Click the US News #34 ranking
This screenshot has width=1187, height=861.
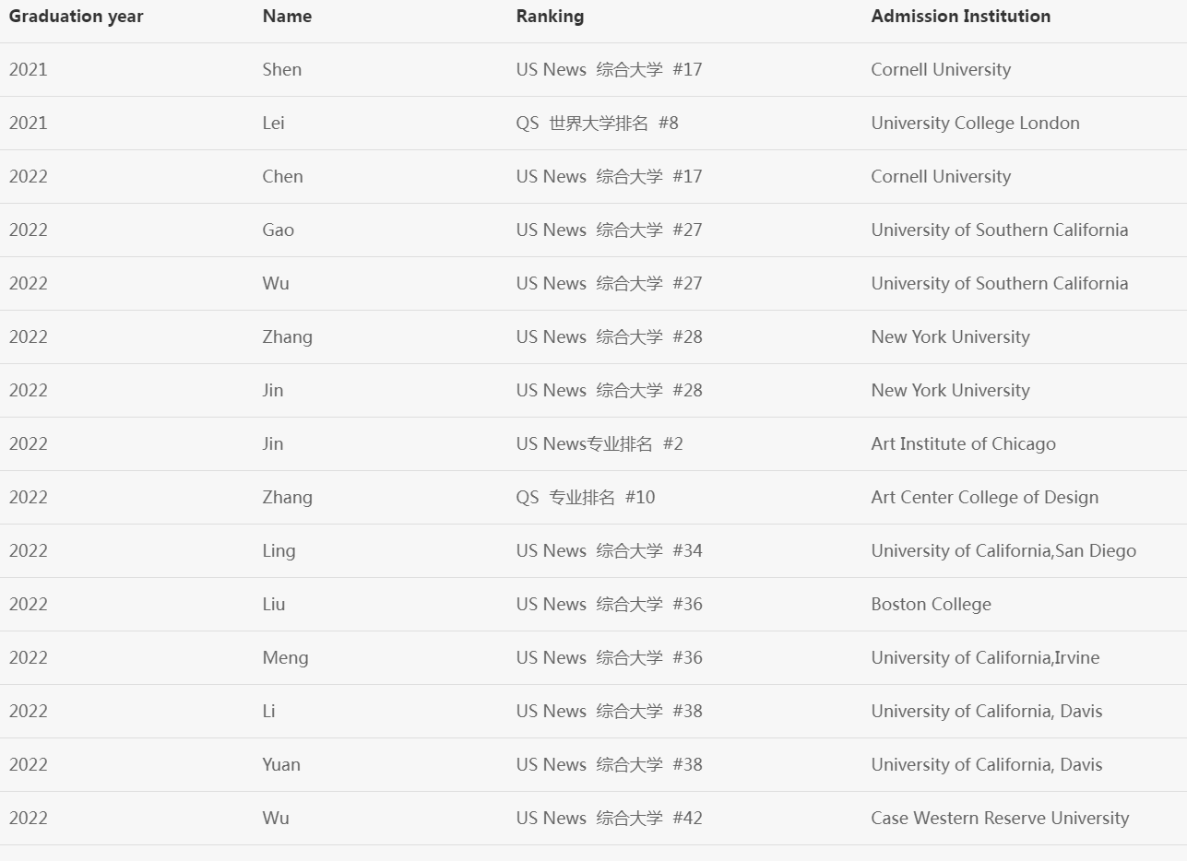(x=609, y=551)
